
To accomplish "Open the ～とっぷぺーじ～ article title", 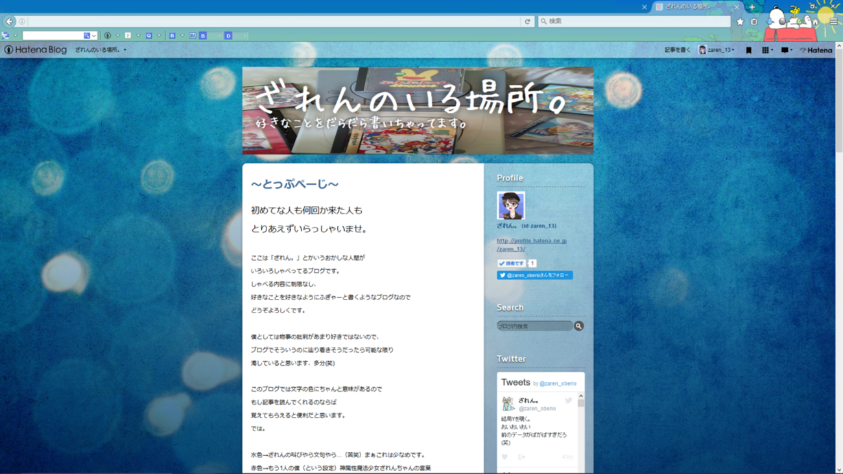I will [x=295, y=184].
